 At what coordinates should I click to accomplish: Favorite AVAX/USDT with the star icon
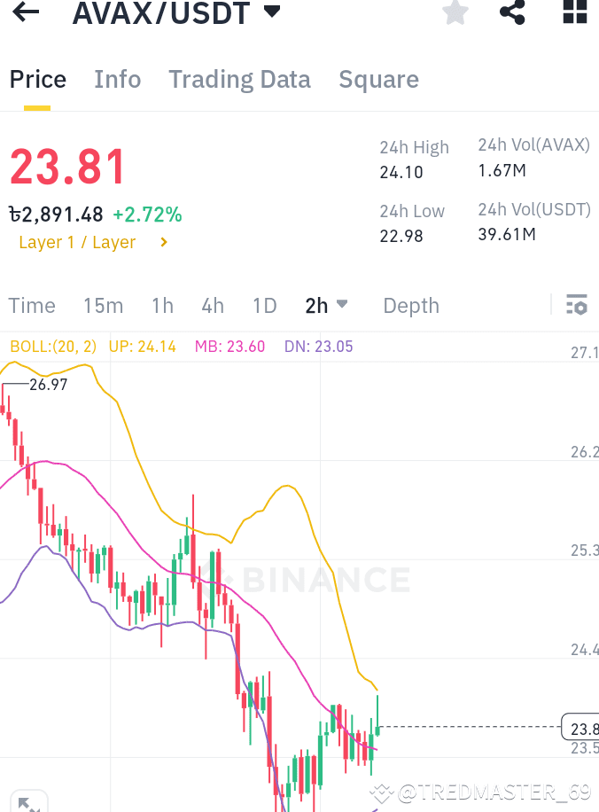[455, 13]
